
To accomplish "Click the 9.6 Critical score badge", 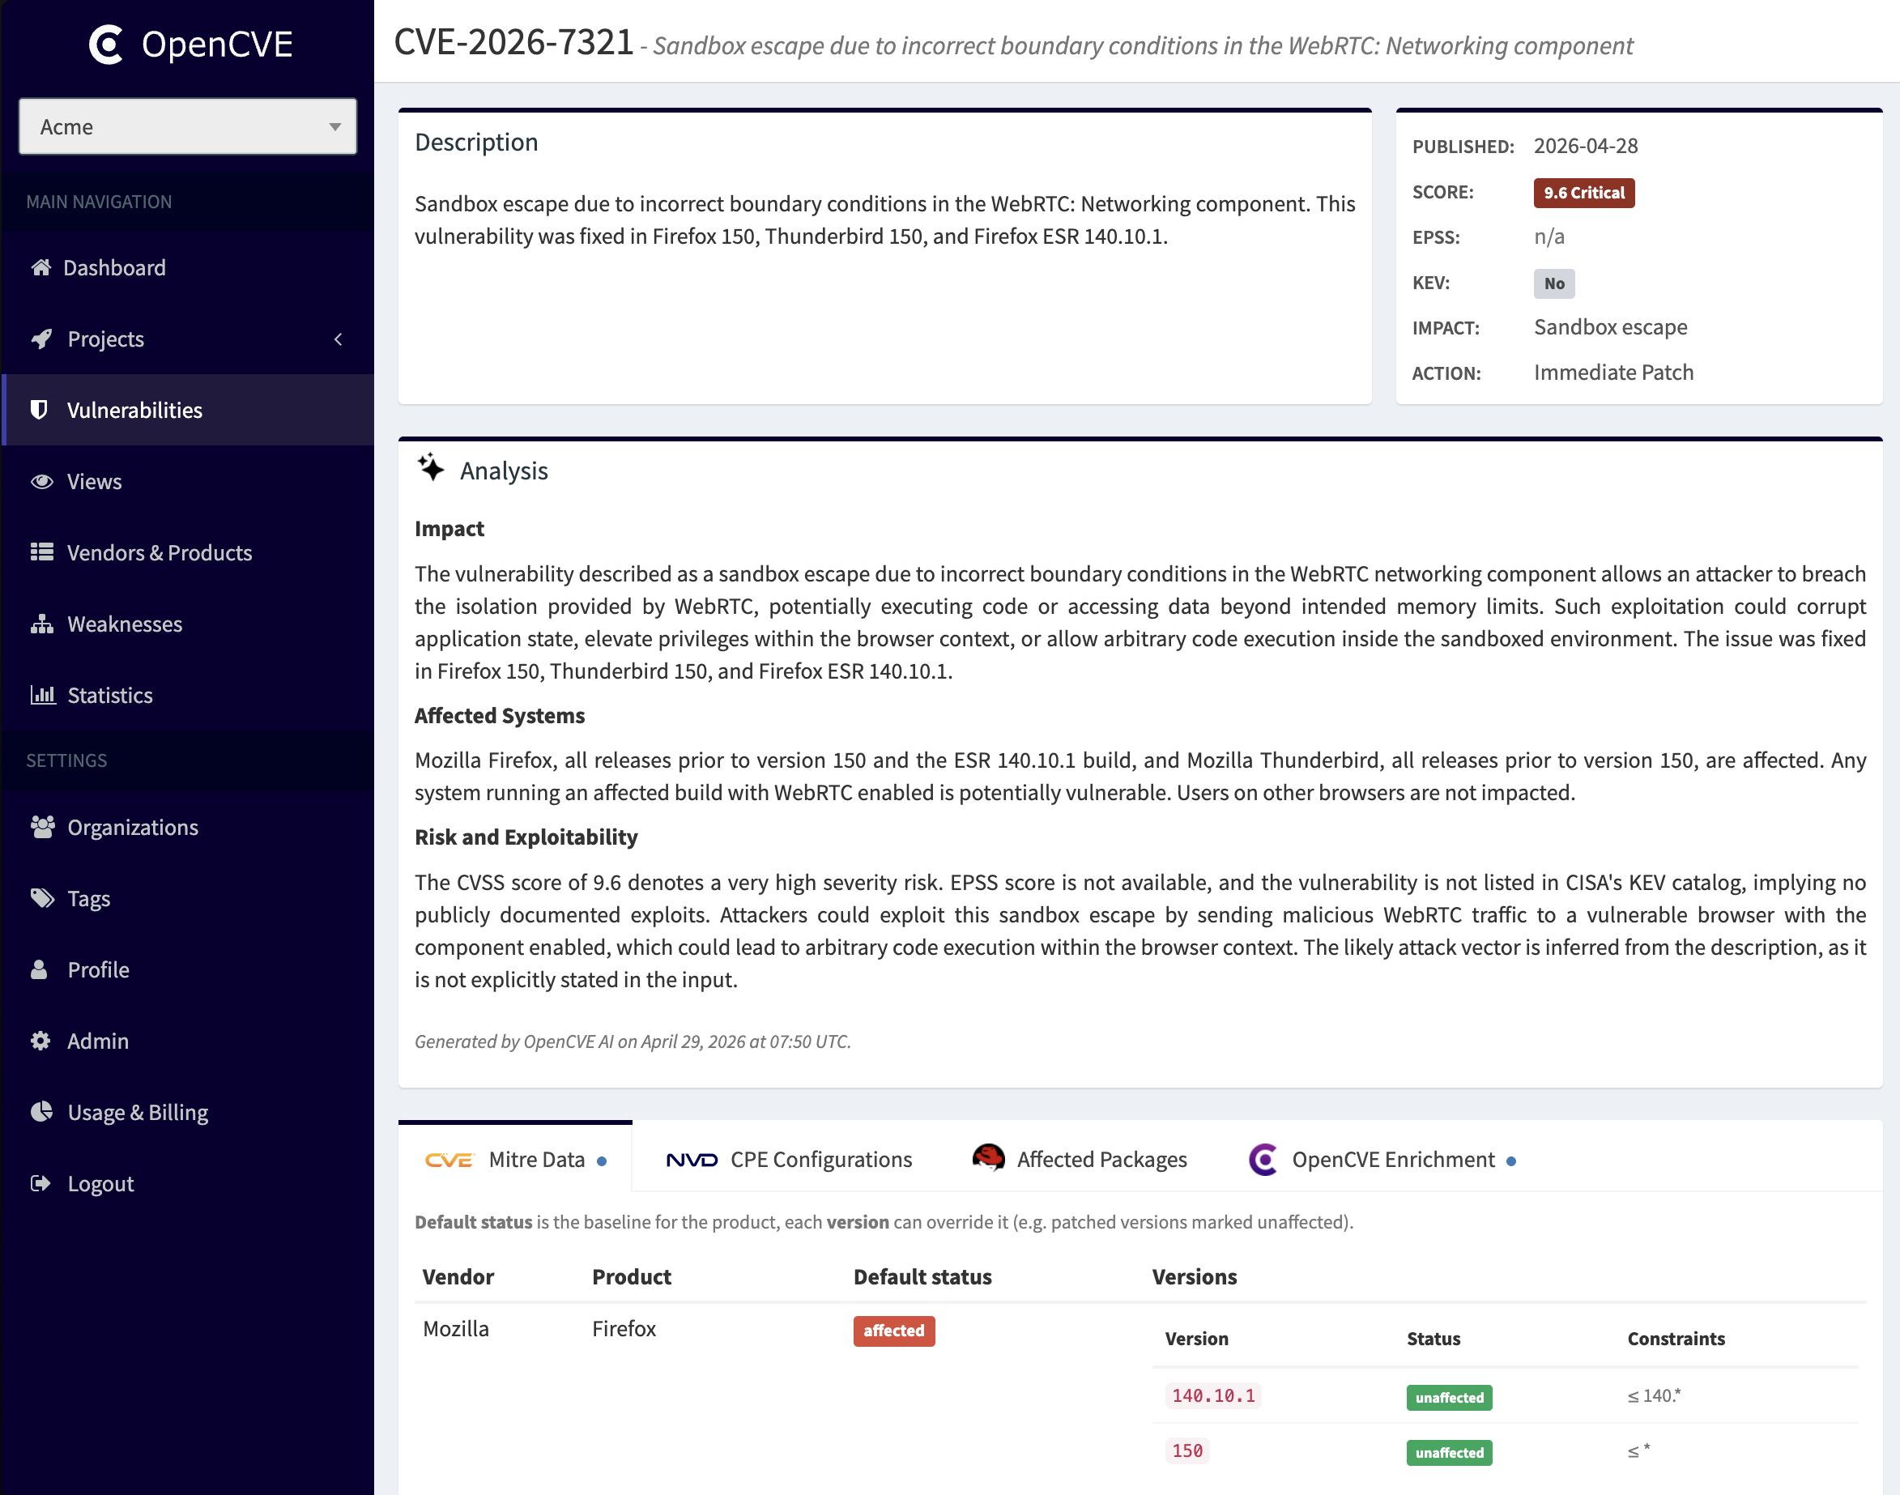I will coord(1584,193).
